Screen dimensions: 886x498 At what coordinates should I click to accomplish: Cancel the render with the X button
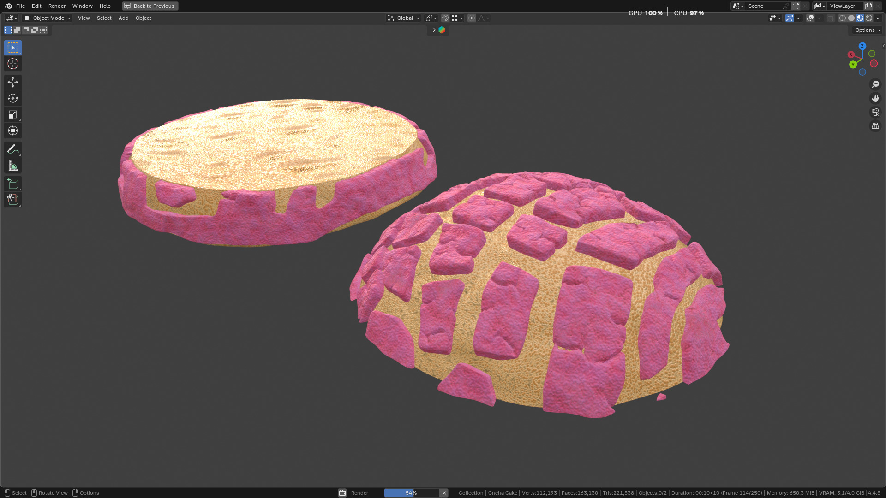444,493
